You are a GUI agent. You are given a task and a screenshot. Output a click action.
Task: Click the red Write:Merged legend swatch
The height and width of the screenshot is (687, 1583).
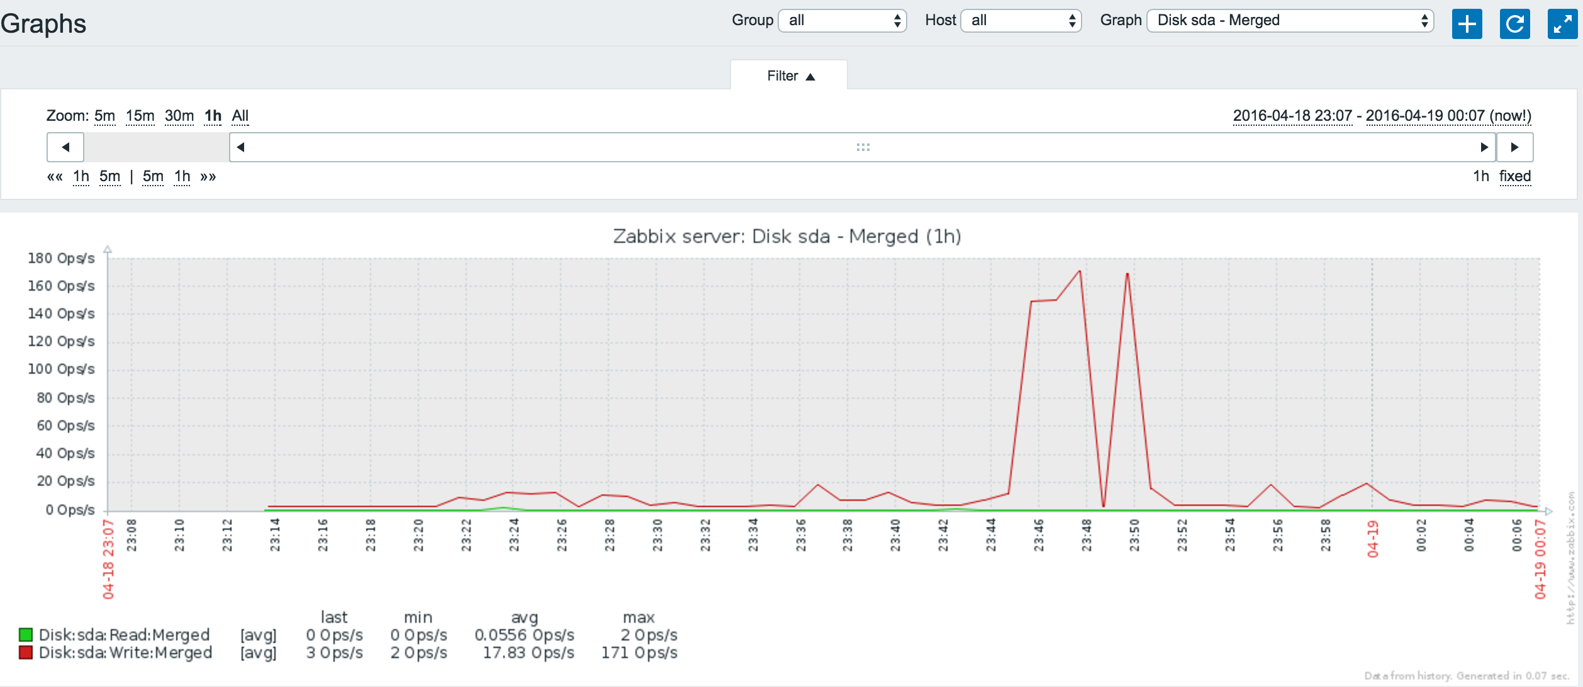(x=26, y=652)
